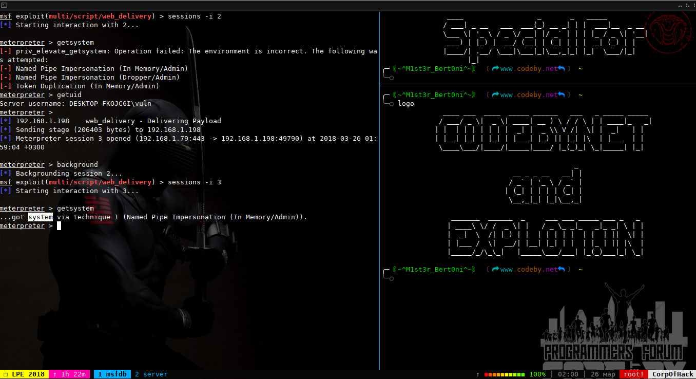Click the "background" command text
The image size is (696, 379).
(x=78, y=164)
